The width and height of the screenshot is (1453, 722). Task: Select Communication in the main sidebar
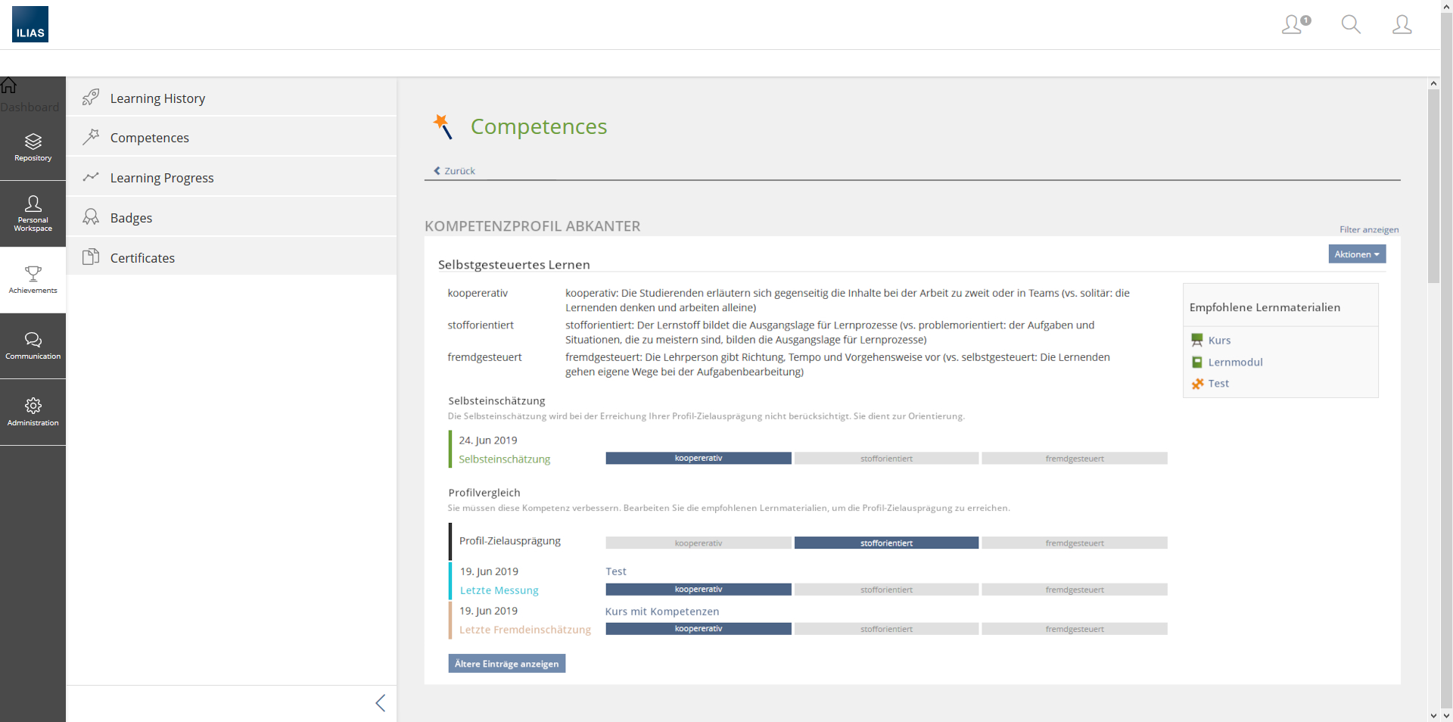coord(33,345)
